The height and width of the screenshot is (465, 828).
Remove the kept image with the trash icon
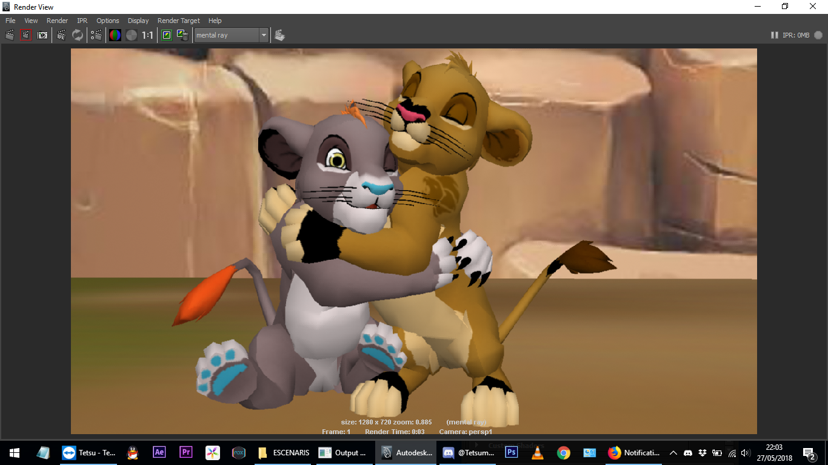tap(182, 35)
